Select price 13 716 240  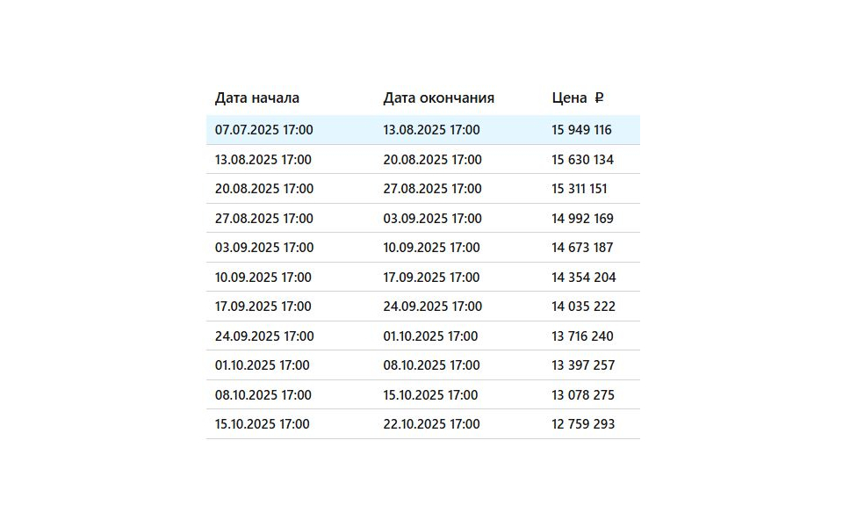coord(582,336)
